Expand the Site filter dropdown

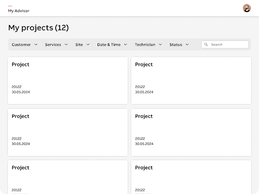pyautogui.click(x=82, y=44)
